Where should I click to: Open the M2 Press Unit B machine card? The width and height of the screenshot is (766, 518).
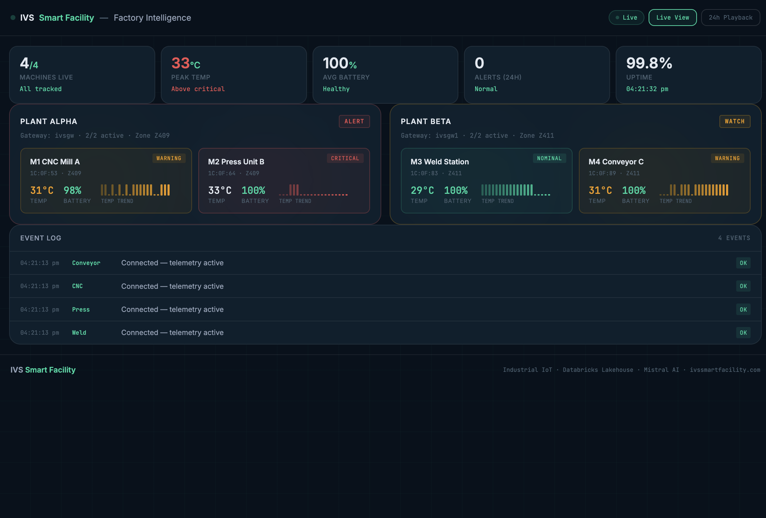click(284, 180)
